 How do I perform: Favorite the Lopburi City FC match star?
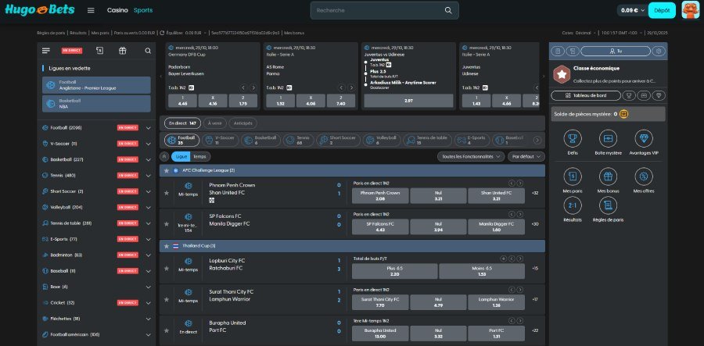coord(167,269)
